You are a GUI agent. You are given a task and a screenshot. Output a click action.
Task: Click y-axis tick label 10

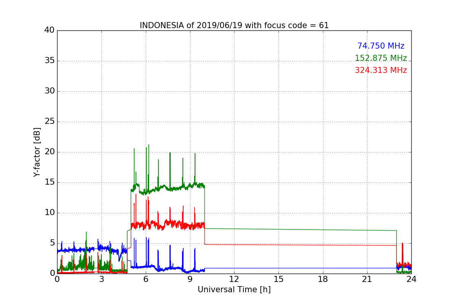coord(50,213)
